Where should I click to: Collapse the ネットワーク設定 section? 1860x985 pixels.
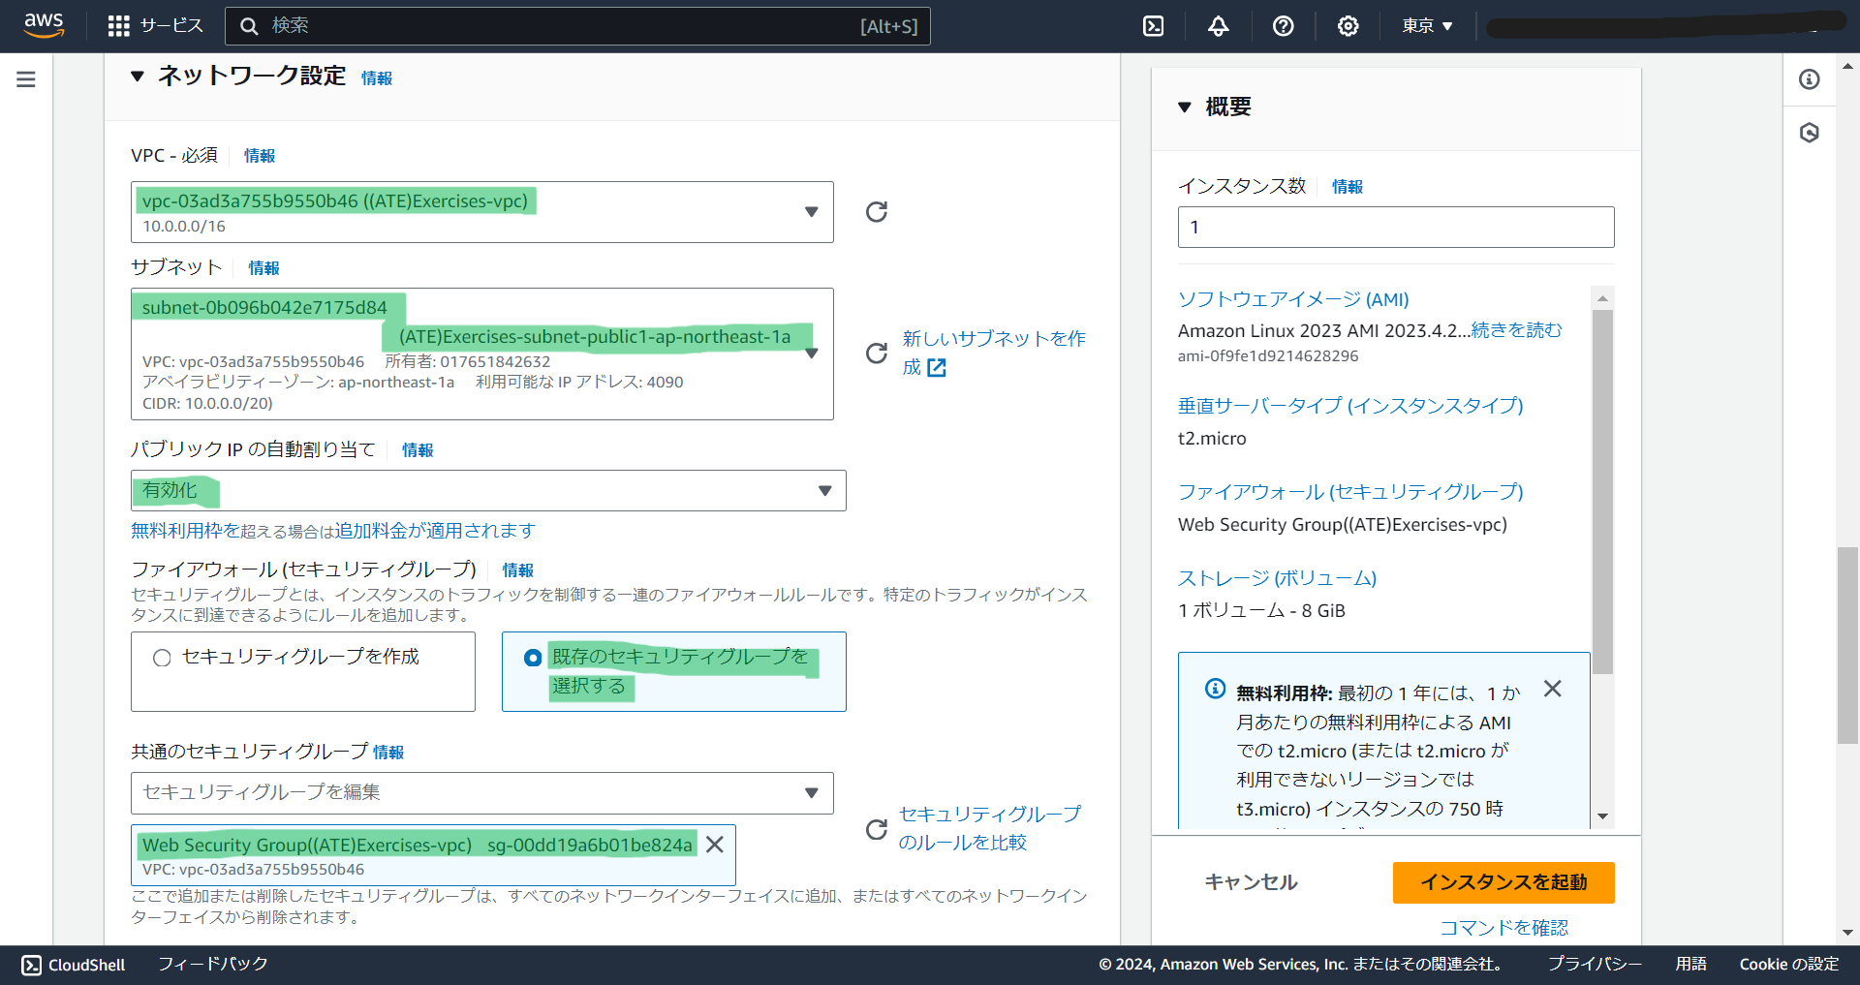(x=137, y=76)
